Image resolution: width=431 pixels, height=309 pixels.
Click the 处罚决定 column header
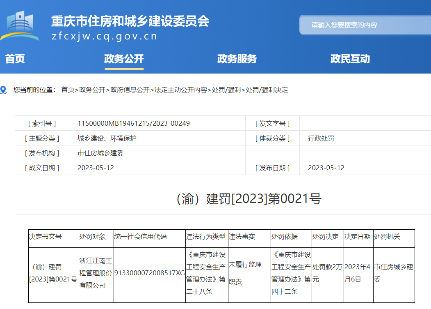326,237
